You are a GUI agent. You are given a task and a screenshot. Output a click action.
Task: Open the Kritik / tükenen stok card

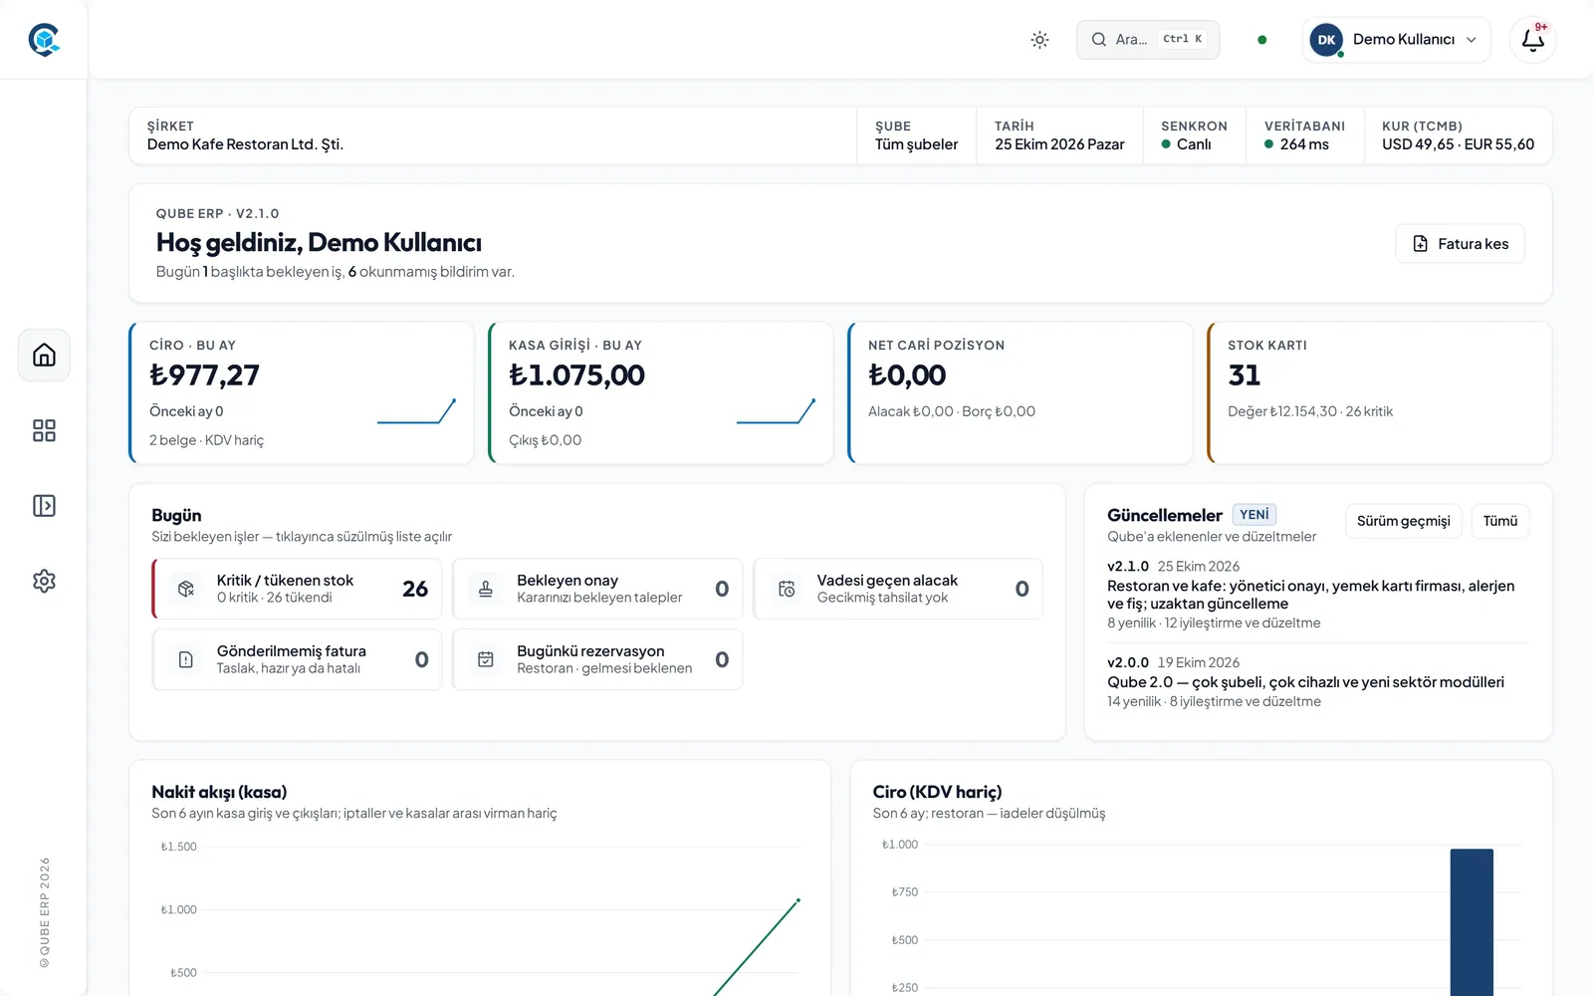pyautogui.click(x=297, y=589)
